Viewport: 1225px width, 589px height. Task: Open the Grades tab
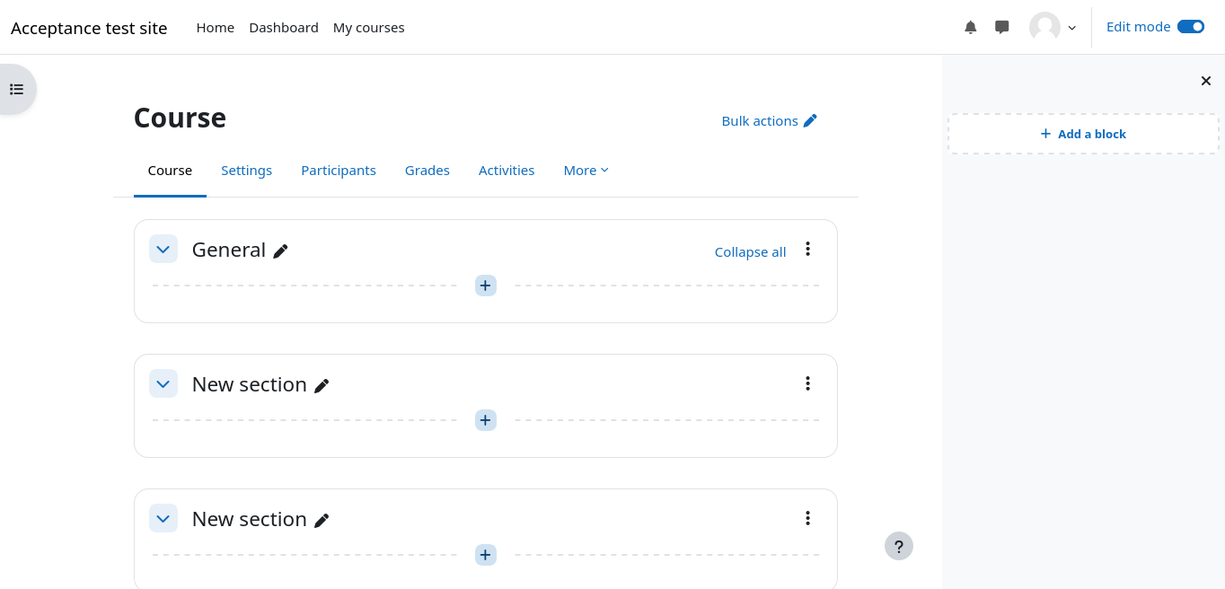pyautogui.click(x=427, y=171)
